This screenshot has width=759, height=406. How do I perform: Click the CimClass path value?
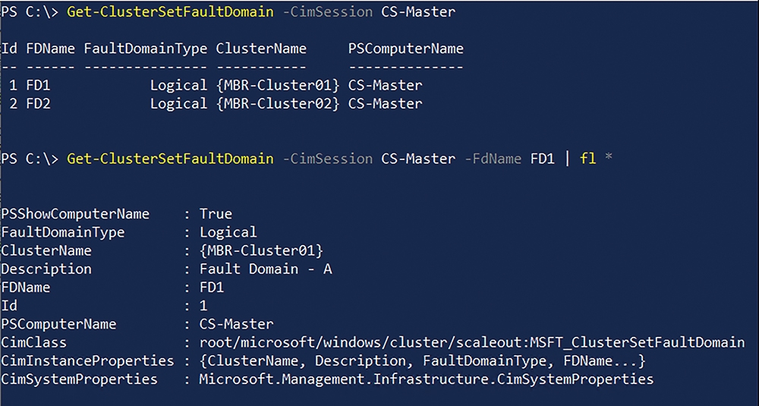tap(472, 342)
